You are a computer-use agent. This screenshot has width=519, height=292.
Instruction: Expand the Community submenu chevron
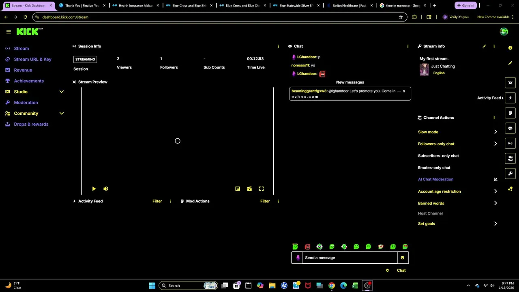coord(62,114)
